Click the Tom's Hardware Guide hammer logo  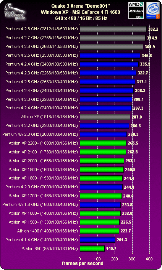point(15,12)
